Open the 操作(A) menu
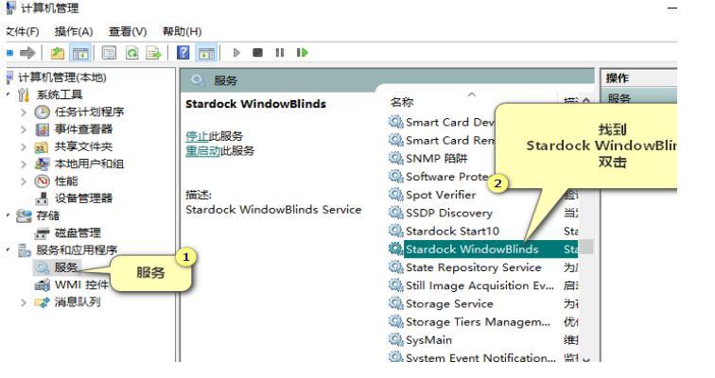 [x=74, y=31]
